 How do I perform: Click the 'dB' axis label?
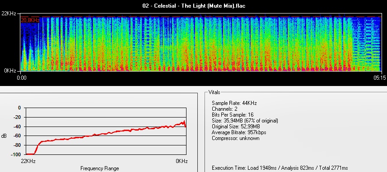pos(4,136)
